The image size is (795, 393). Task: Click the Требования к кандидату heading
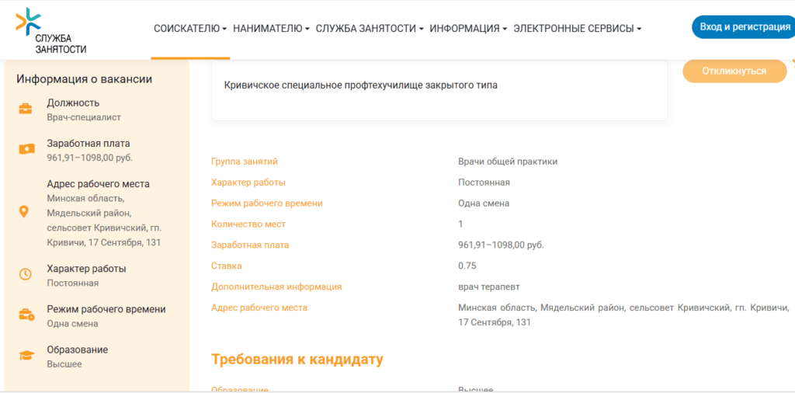pyautogui.click(x=297, y=360)
